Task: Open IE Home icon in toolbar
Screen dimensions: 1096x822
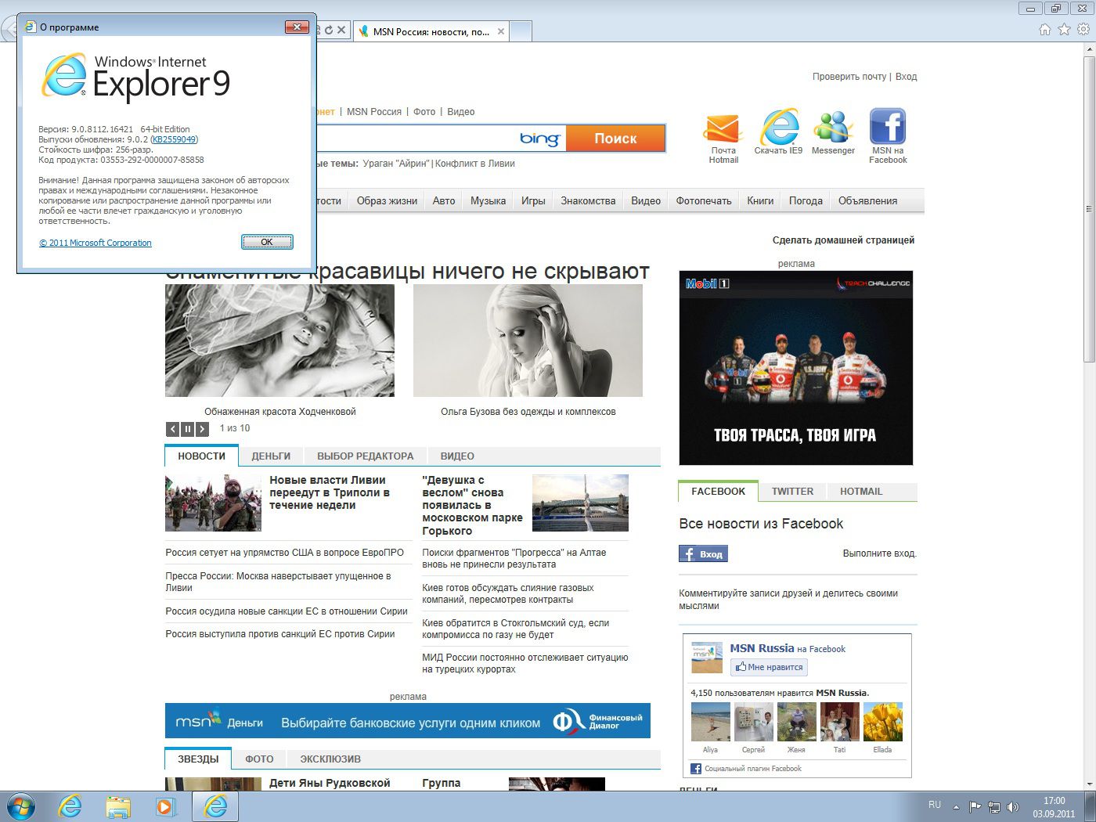Action: click(1044, 30)
